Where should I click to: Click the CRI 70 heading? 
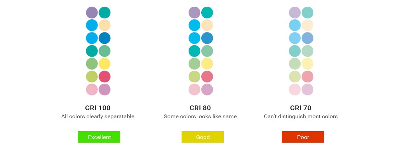301,108
